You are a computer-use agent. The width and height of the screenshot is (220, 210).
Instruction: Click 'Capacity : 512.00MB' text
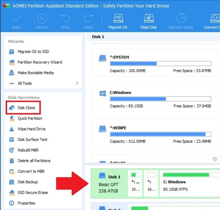click(x=128, y=141)
